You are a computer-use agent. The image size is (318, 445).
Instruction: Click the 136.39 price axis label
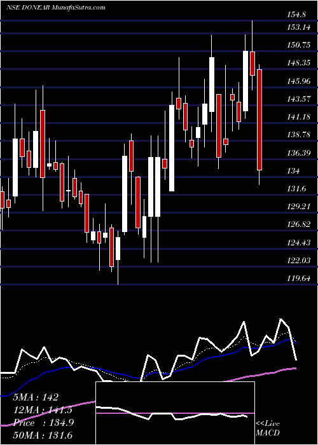click(x=299, y=153)
